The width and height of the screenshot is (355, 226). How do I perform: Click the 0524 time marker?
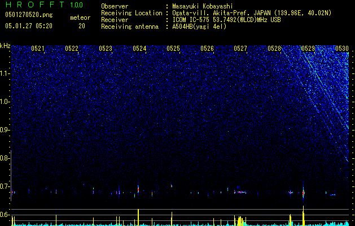point(139,49)
